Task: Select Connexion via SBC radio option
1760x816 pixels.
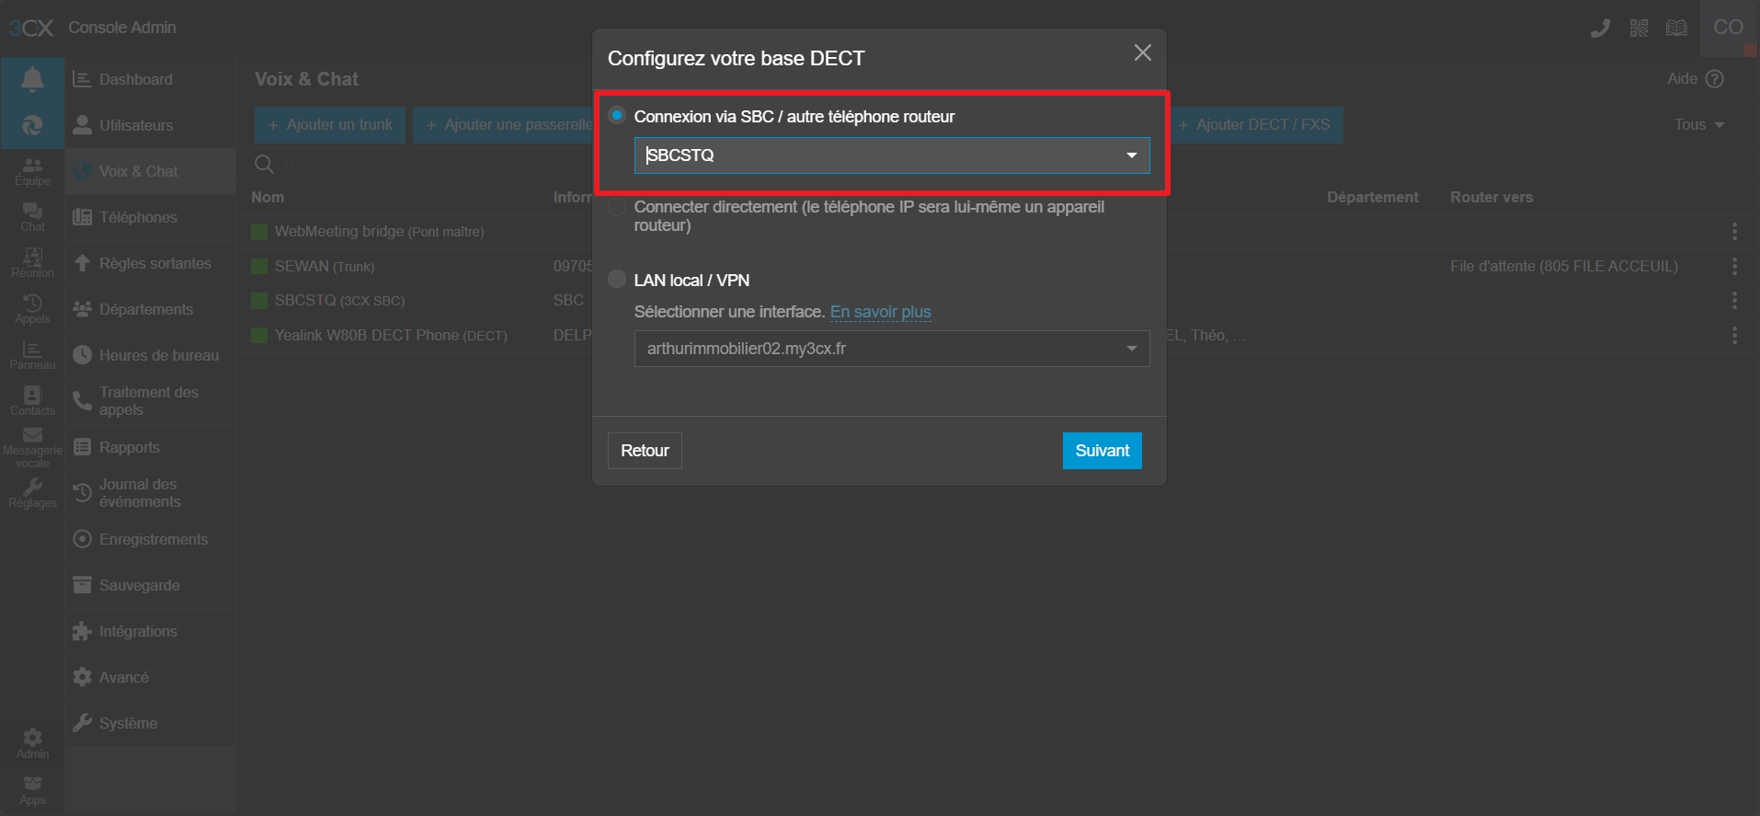Action: click(x=617, y=115)
